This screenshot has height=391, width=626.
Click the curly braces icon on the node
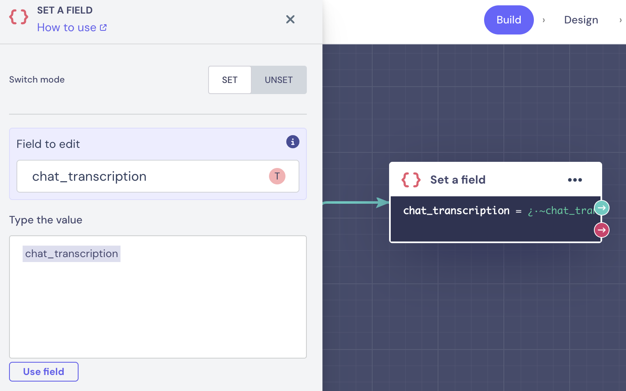click(x=411, y=180)
